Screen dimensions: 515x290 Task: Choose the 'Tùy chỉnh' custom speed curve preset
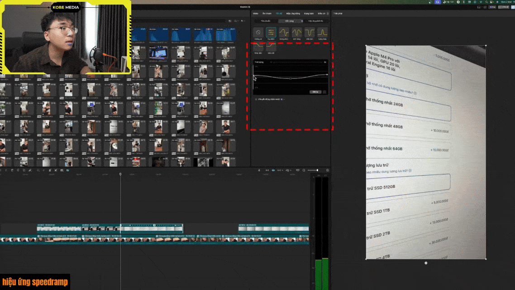271,33
